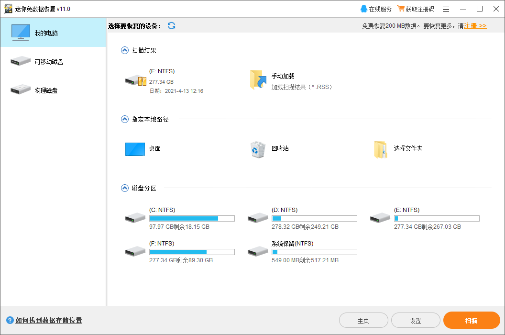Collapse the 指定本地路径 section

pyautogui.click(x=125, y=119)
